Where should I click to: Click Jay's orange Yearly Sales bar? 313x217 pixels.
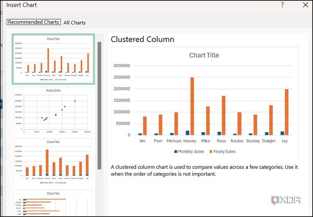[287, 112]
